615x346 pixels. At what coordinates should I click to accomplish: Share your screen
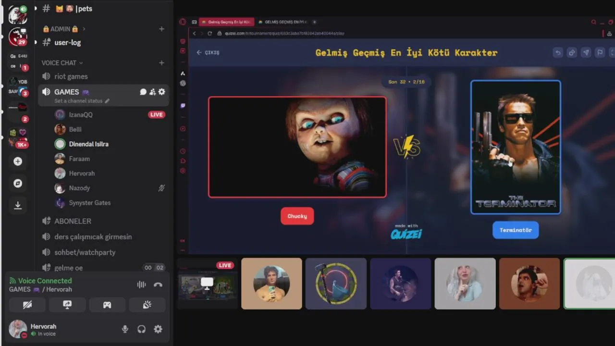tap(67, 305)
